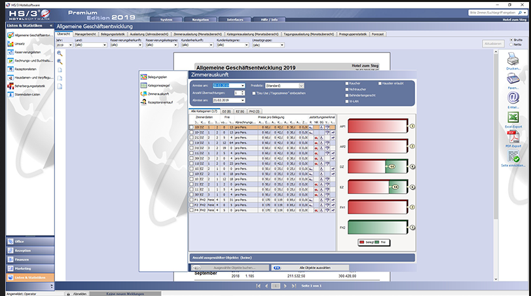Image resolution: width=531 pixels, height=296 pixels.
Task: Open the Preisliste (Standard) dropdown
Action: point(301,86)
